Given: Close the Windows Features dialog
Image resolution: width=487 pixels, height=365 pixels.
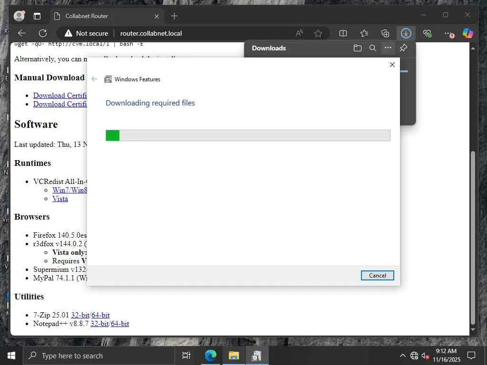Looking at the screenshot, I should point(392,65).
